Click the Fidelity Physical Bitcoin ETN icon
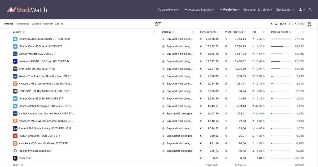This screenshot has height=167, width=318. 15,151
